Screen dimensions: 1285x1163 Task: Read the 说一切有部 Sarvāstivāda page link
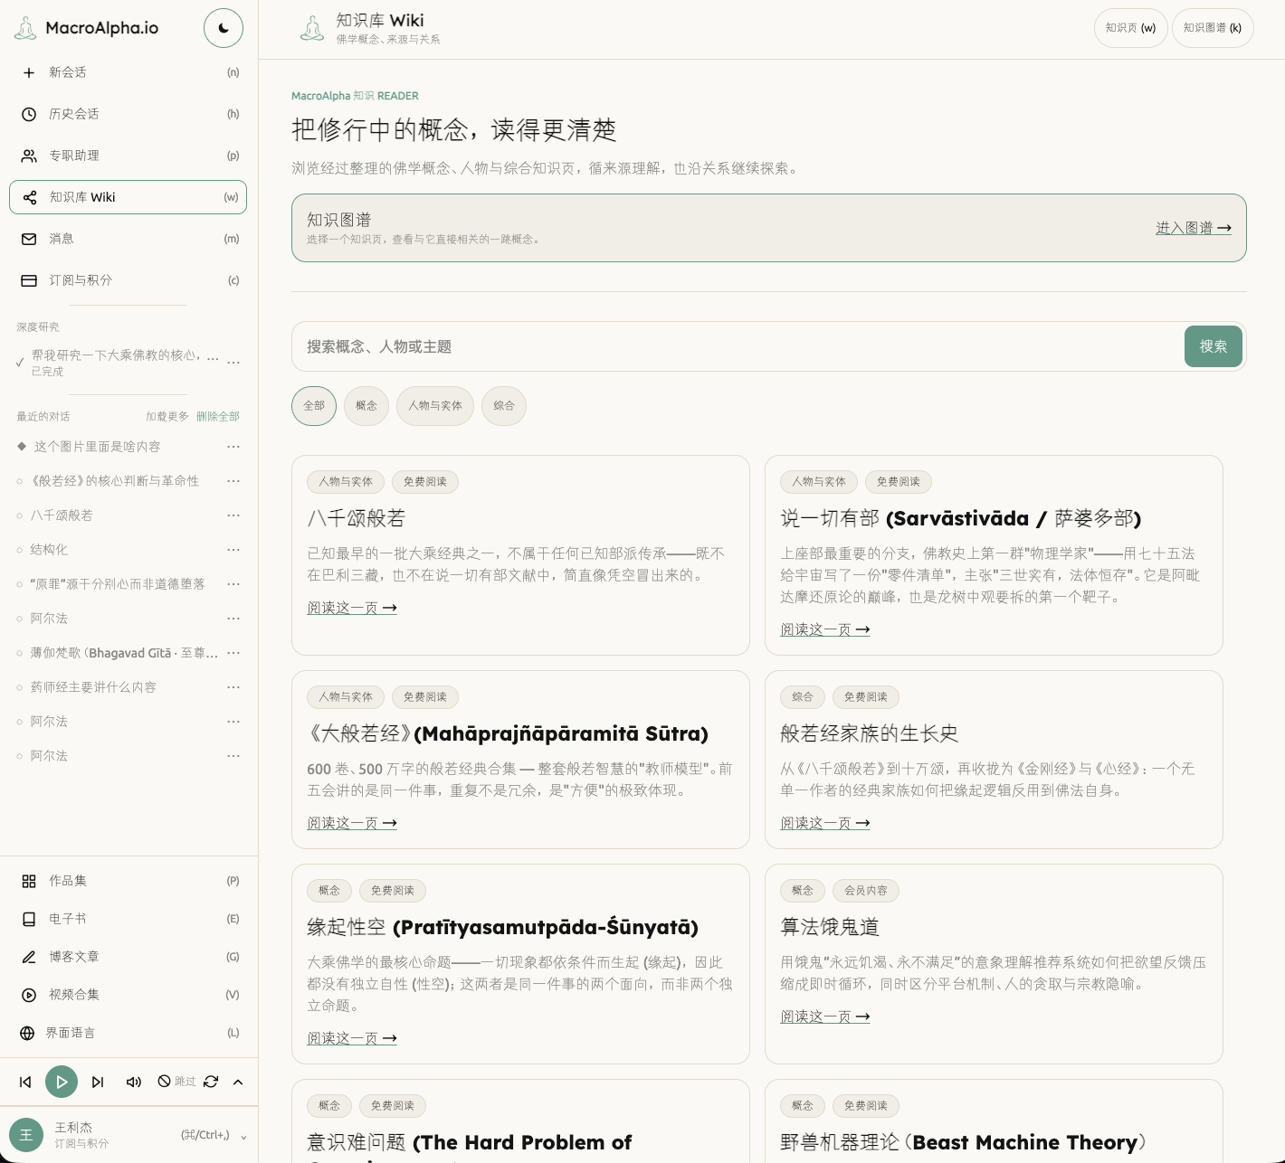point(825,629)
